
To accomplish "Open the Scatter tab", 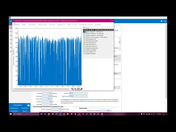I will [x=98, y=24].
